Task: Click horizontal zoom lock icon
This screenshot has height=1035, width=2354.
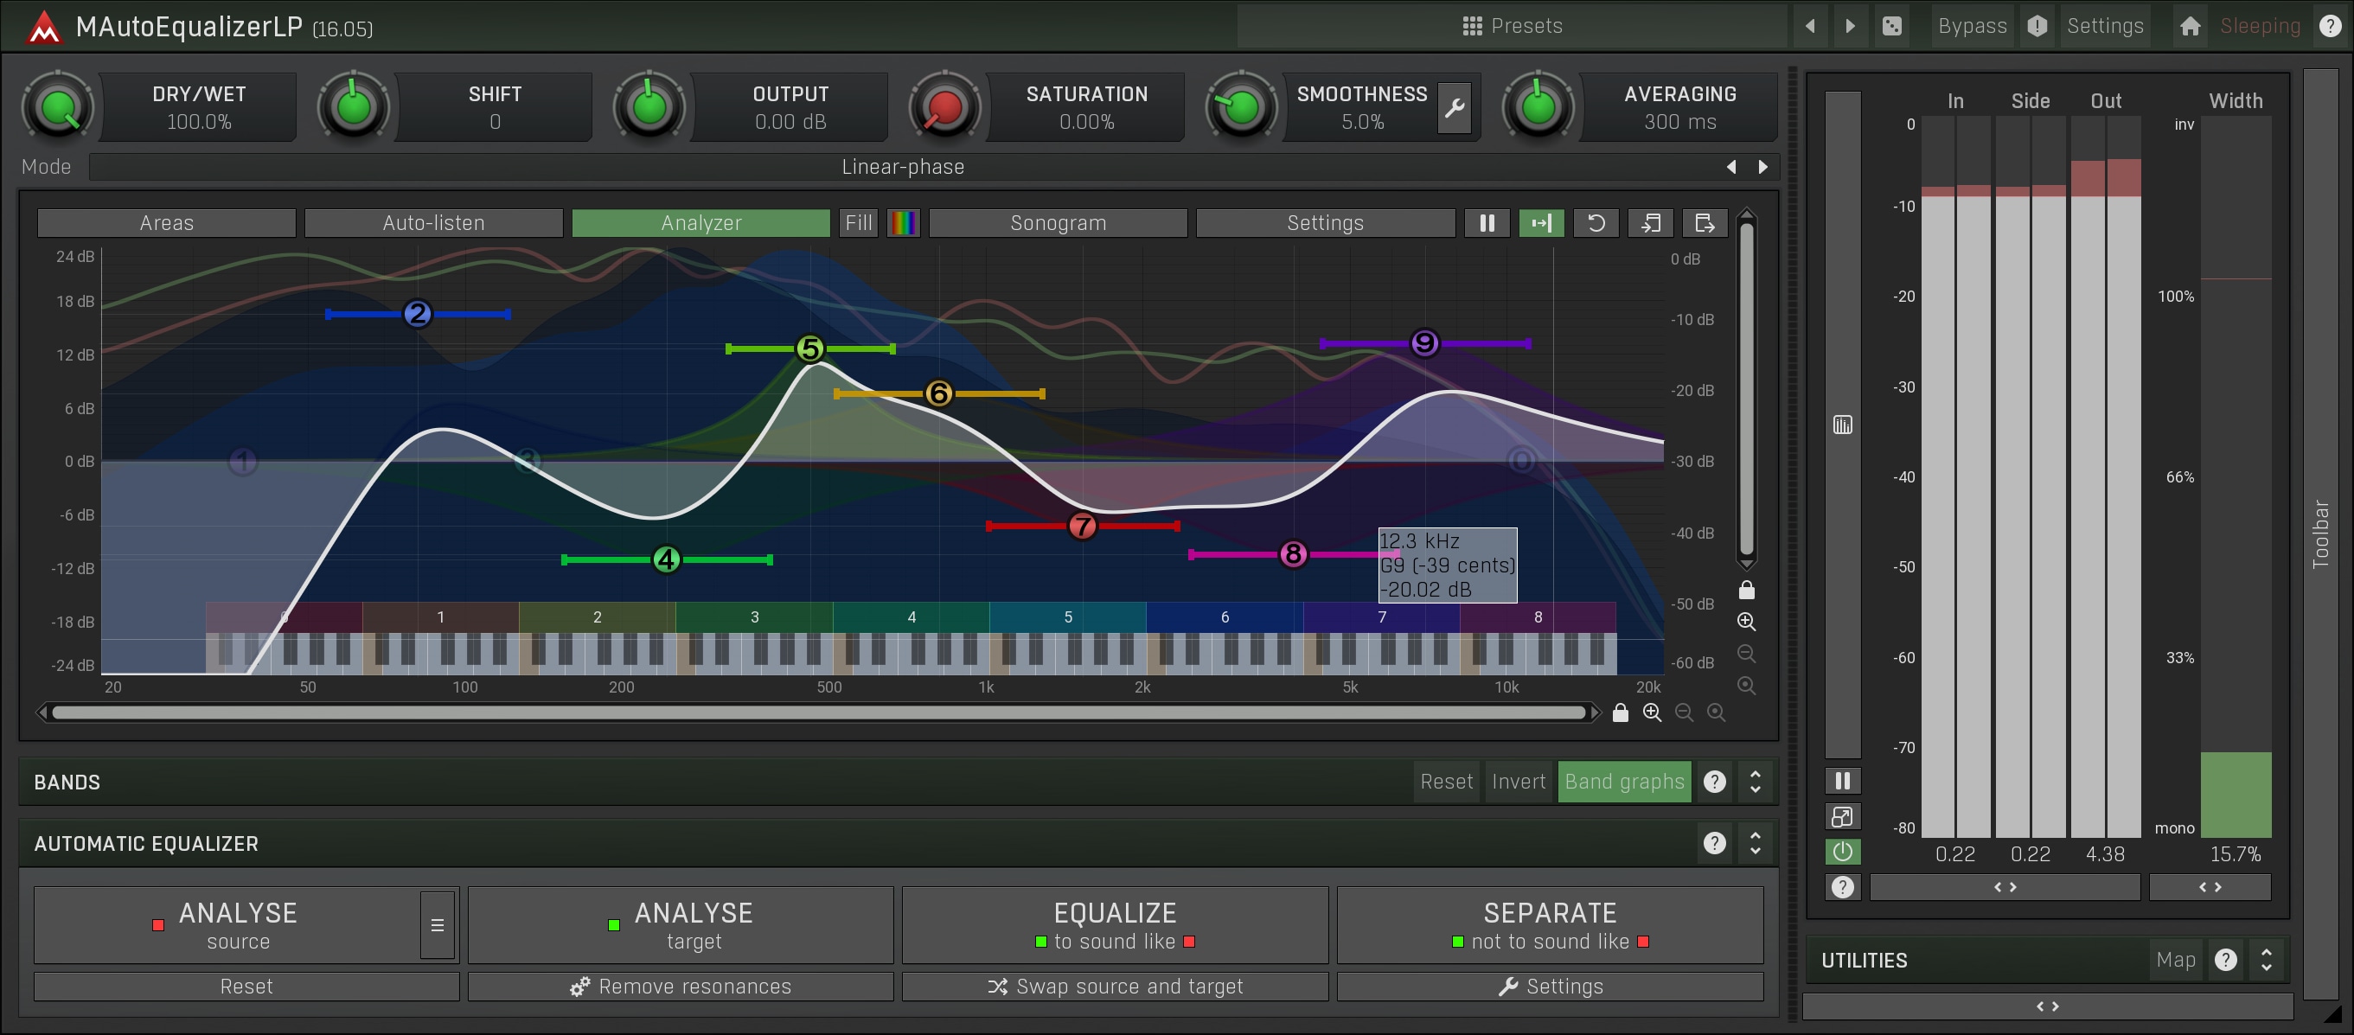Action: point(1620,712)
